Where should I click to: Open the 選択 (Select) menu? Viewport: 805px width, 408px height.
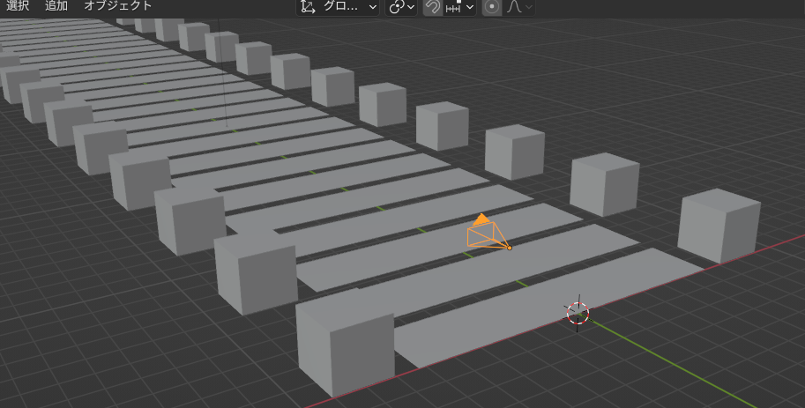click(18, 6)
